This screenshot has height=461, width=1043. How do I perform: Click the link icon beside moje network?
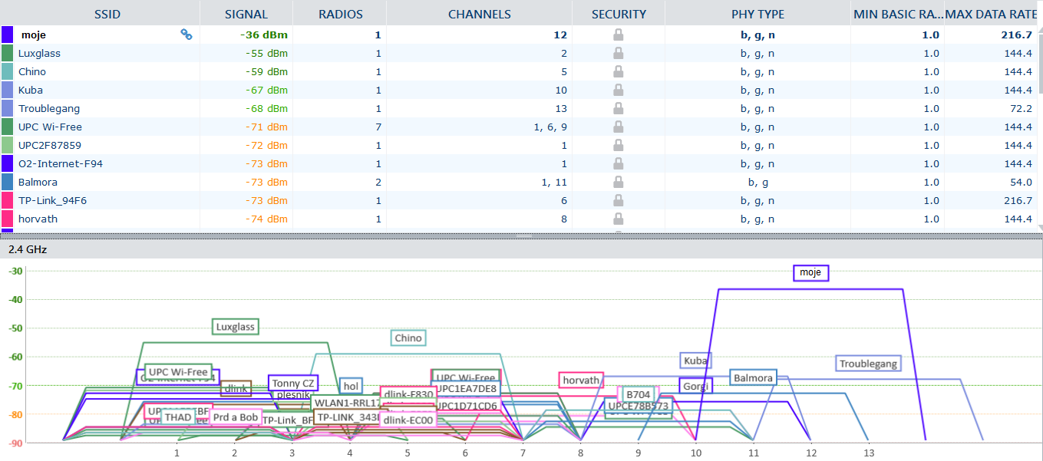point(186,35)
